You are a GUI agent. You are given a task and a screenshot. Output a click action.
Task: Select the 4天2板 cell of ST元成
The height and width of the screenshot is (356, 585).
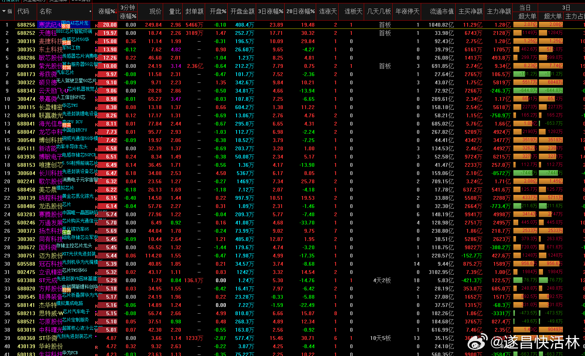coord(382,280)
